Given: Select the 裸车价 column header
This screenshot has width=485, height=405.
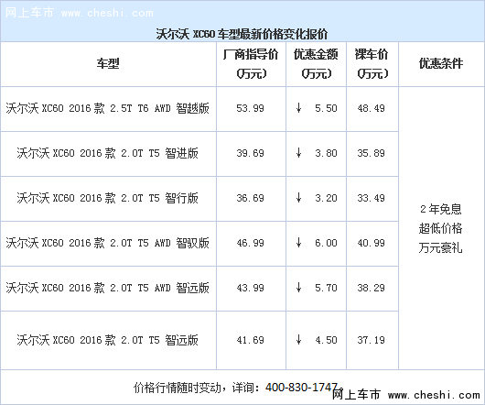Looking at the screenshot, I should pyautogui.click(x=372, y=64).
